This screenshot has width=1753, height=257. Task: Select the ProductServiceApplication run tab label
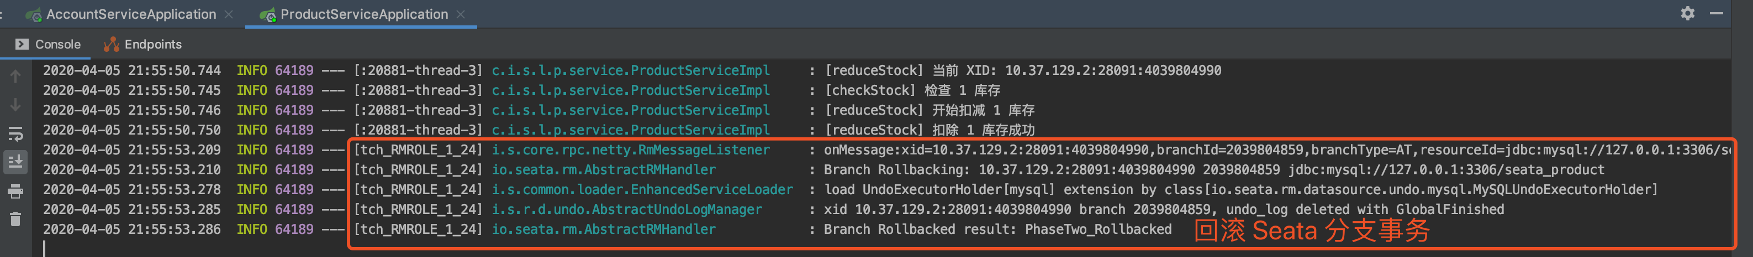[x=363, y=14]
